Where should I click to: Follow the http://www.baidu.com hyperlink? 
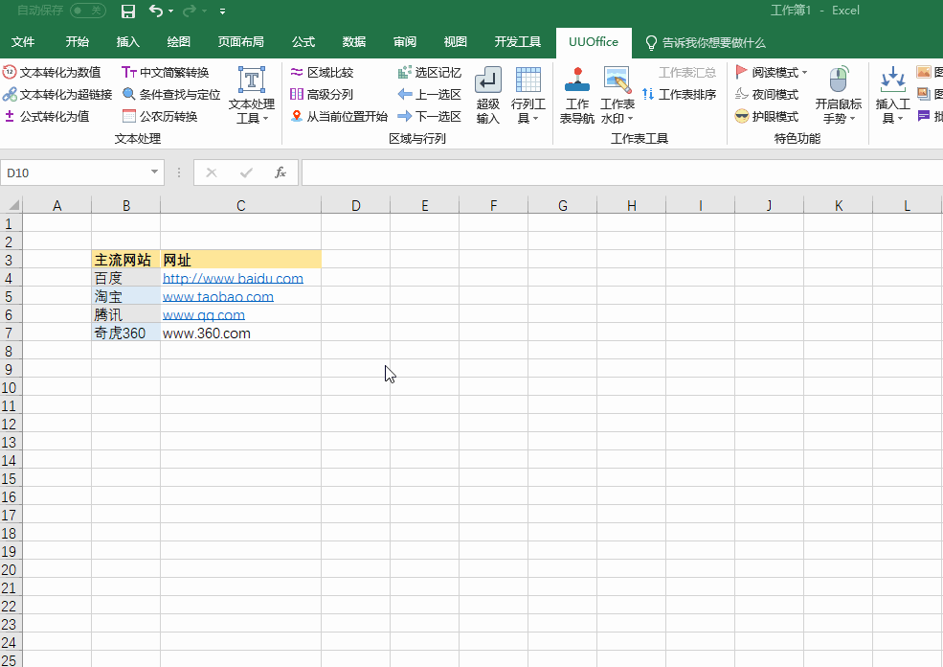[233, 277]
